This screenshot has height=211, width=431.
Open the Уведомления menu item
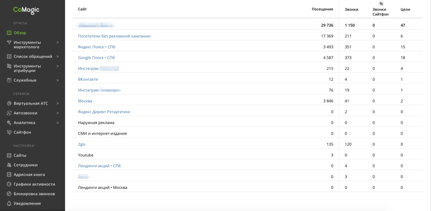[27, 203]
